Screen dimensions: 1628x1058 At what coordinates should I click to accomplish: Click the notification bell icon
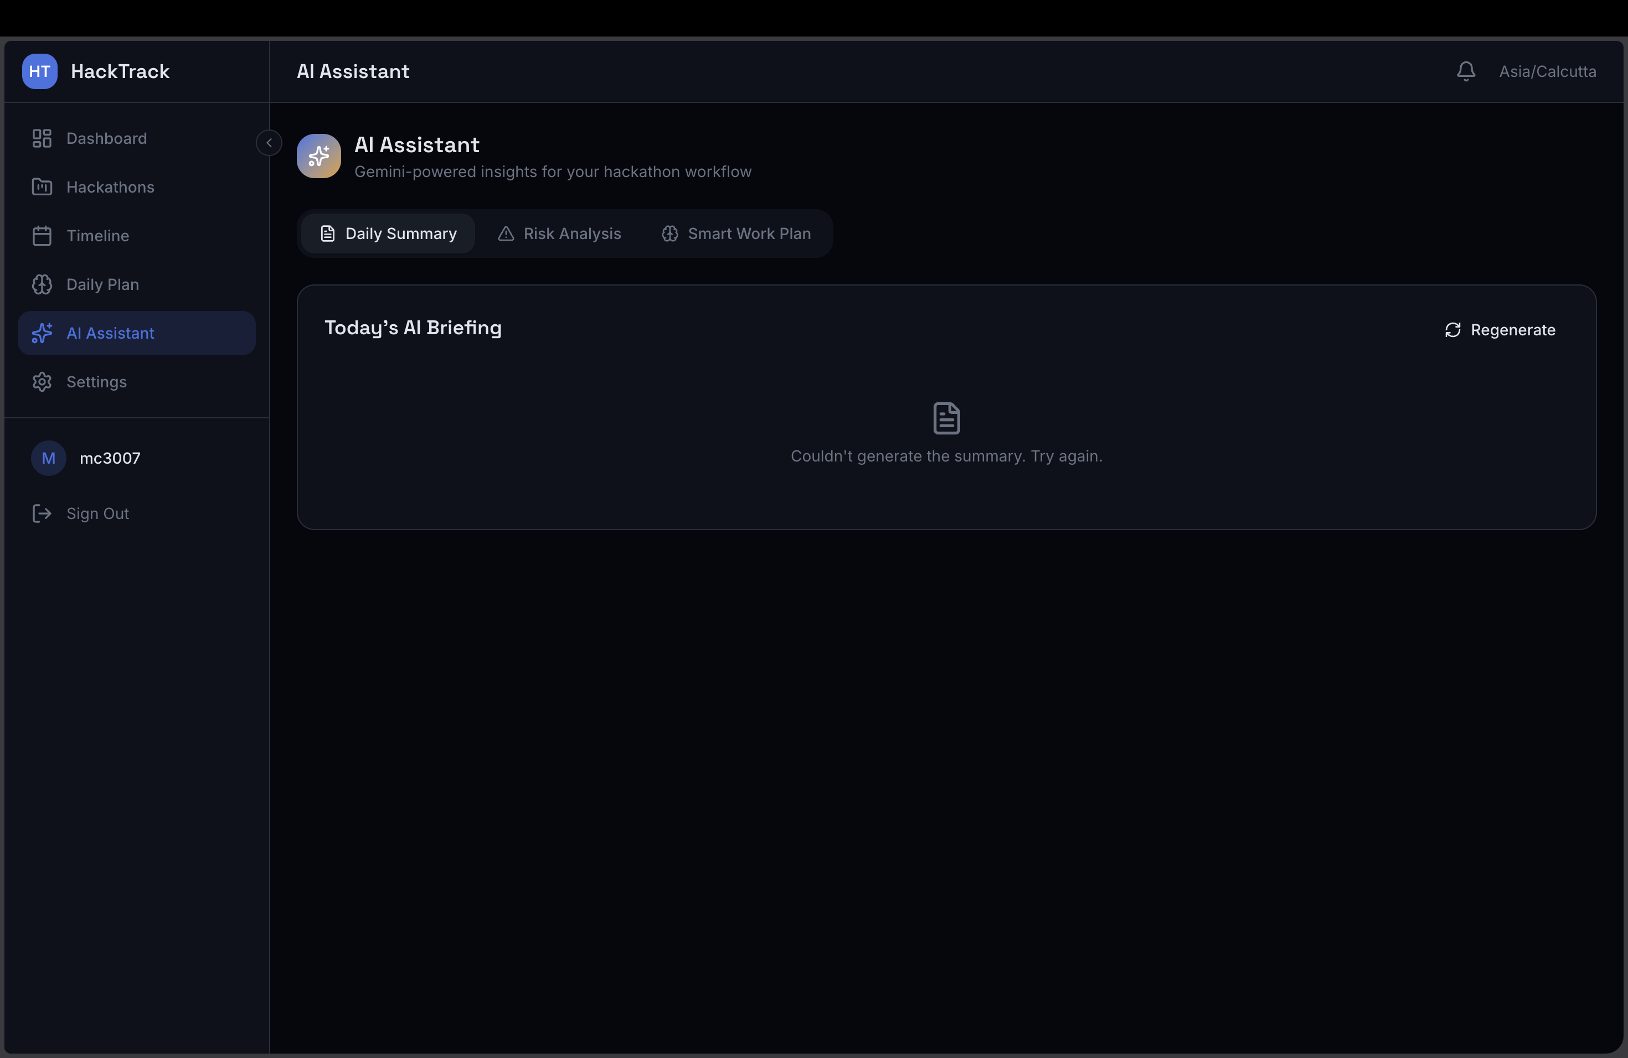point(1465,71)
